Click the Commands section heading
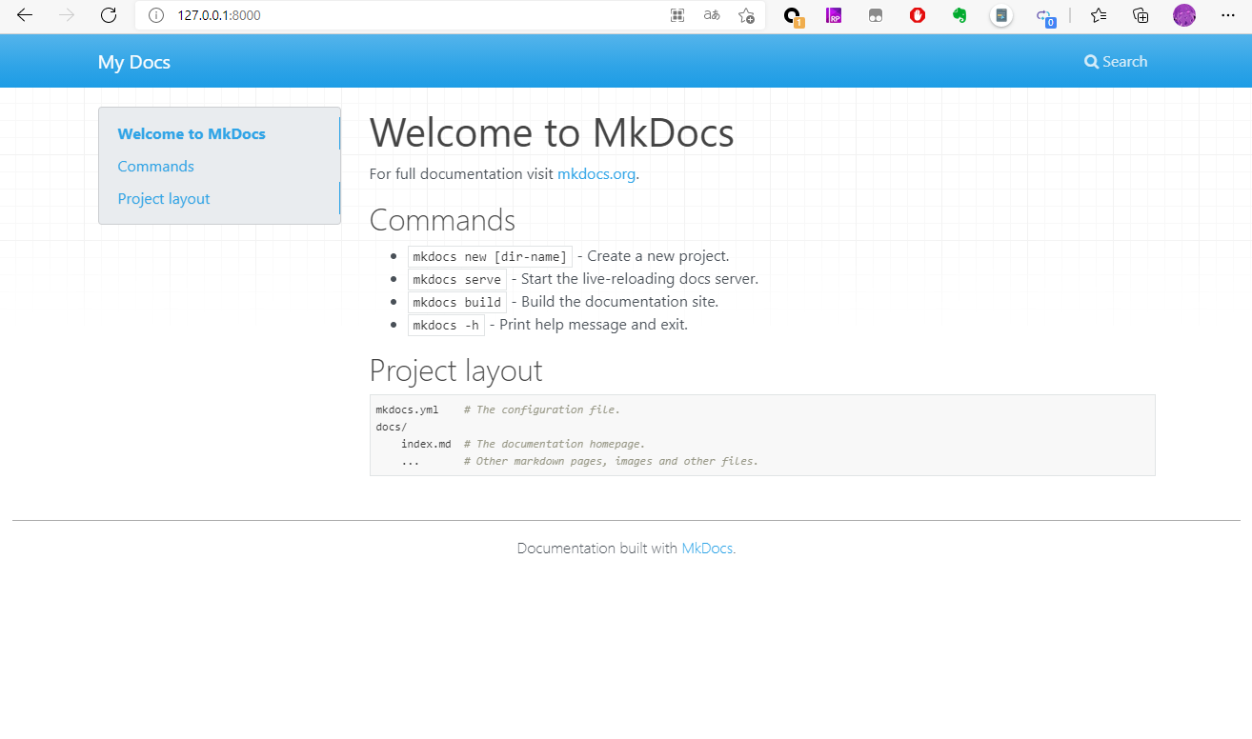 [442, 220]
